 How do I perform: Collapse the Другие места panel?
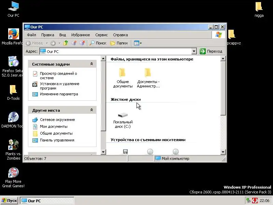(x=91, y=110)
